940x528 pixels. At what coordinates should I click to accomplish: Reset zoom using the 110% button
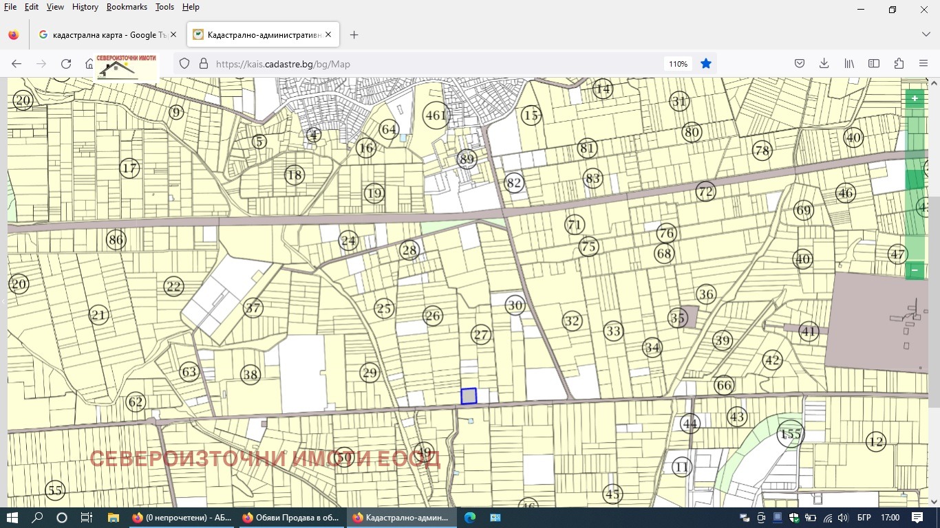678,64
